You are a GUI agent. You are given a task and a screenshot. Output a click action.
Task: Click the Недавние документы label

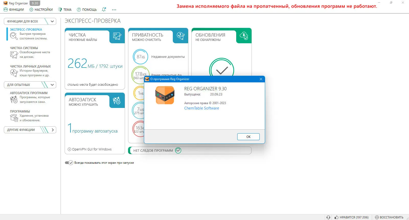(168, 57)
